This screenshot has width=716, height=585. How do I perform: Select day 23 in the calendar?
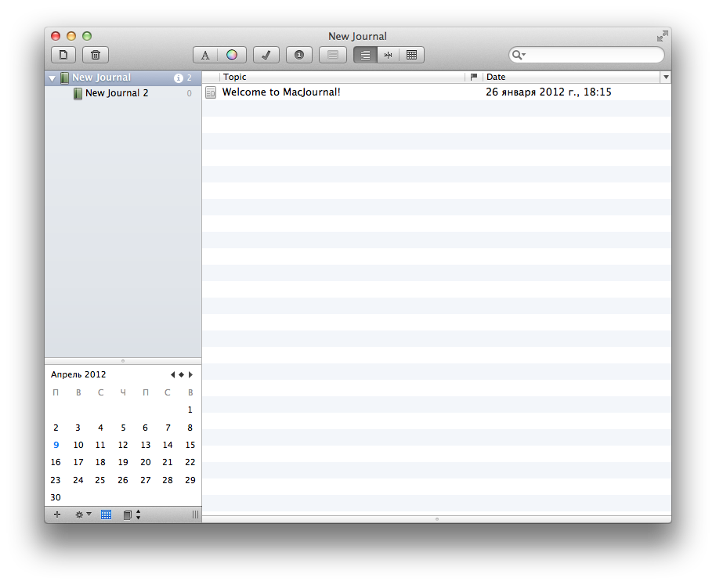click(x=56, y=480)
